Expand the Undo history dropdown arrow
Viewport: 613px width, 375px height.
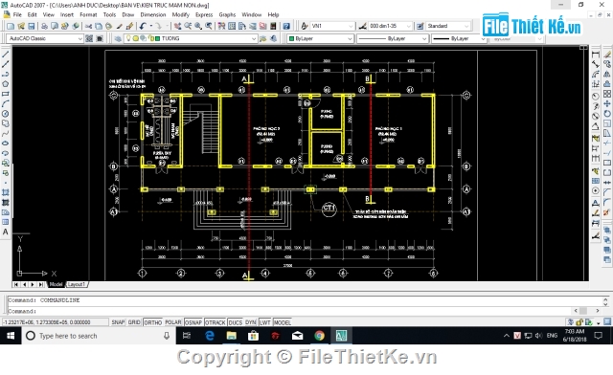[x=151, y=26]
